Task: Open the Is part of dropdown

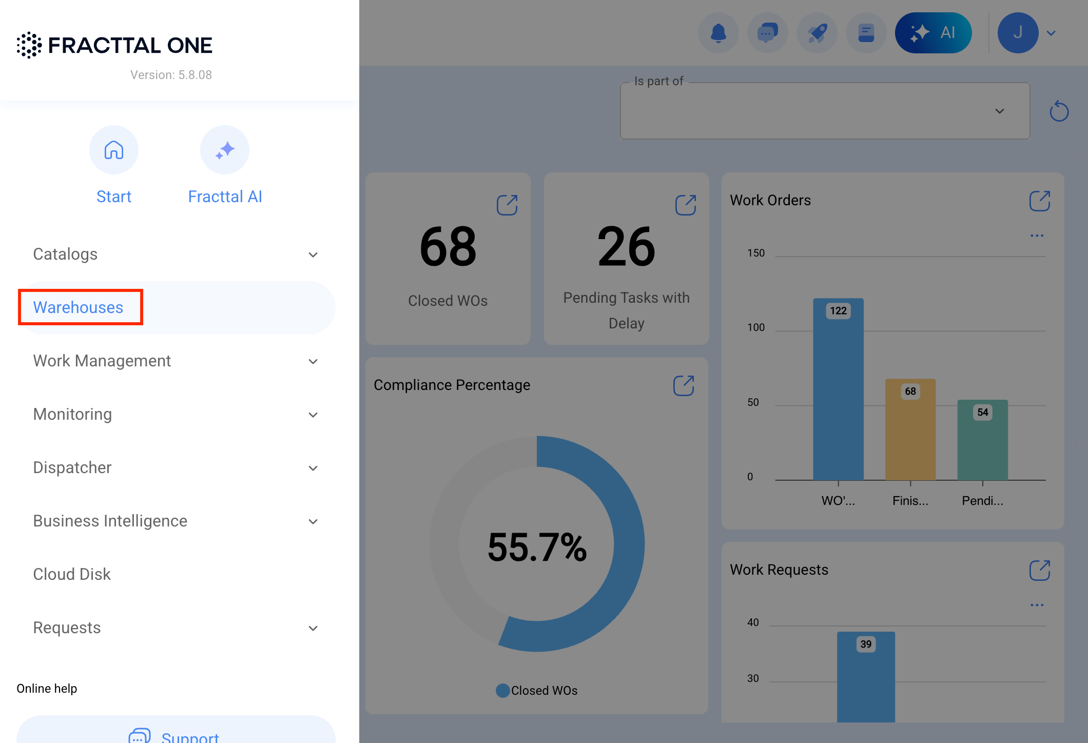Action: [825, 111]
